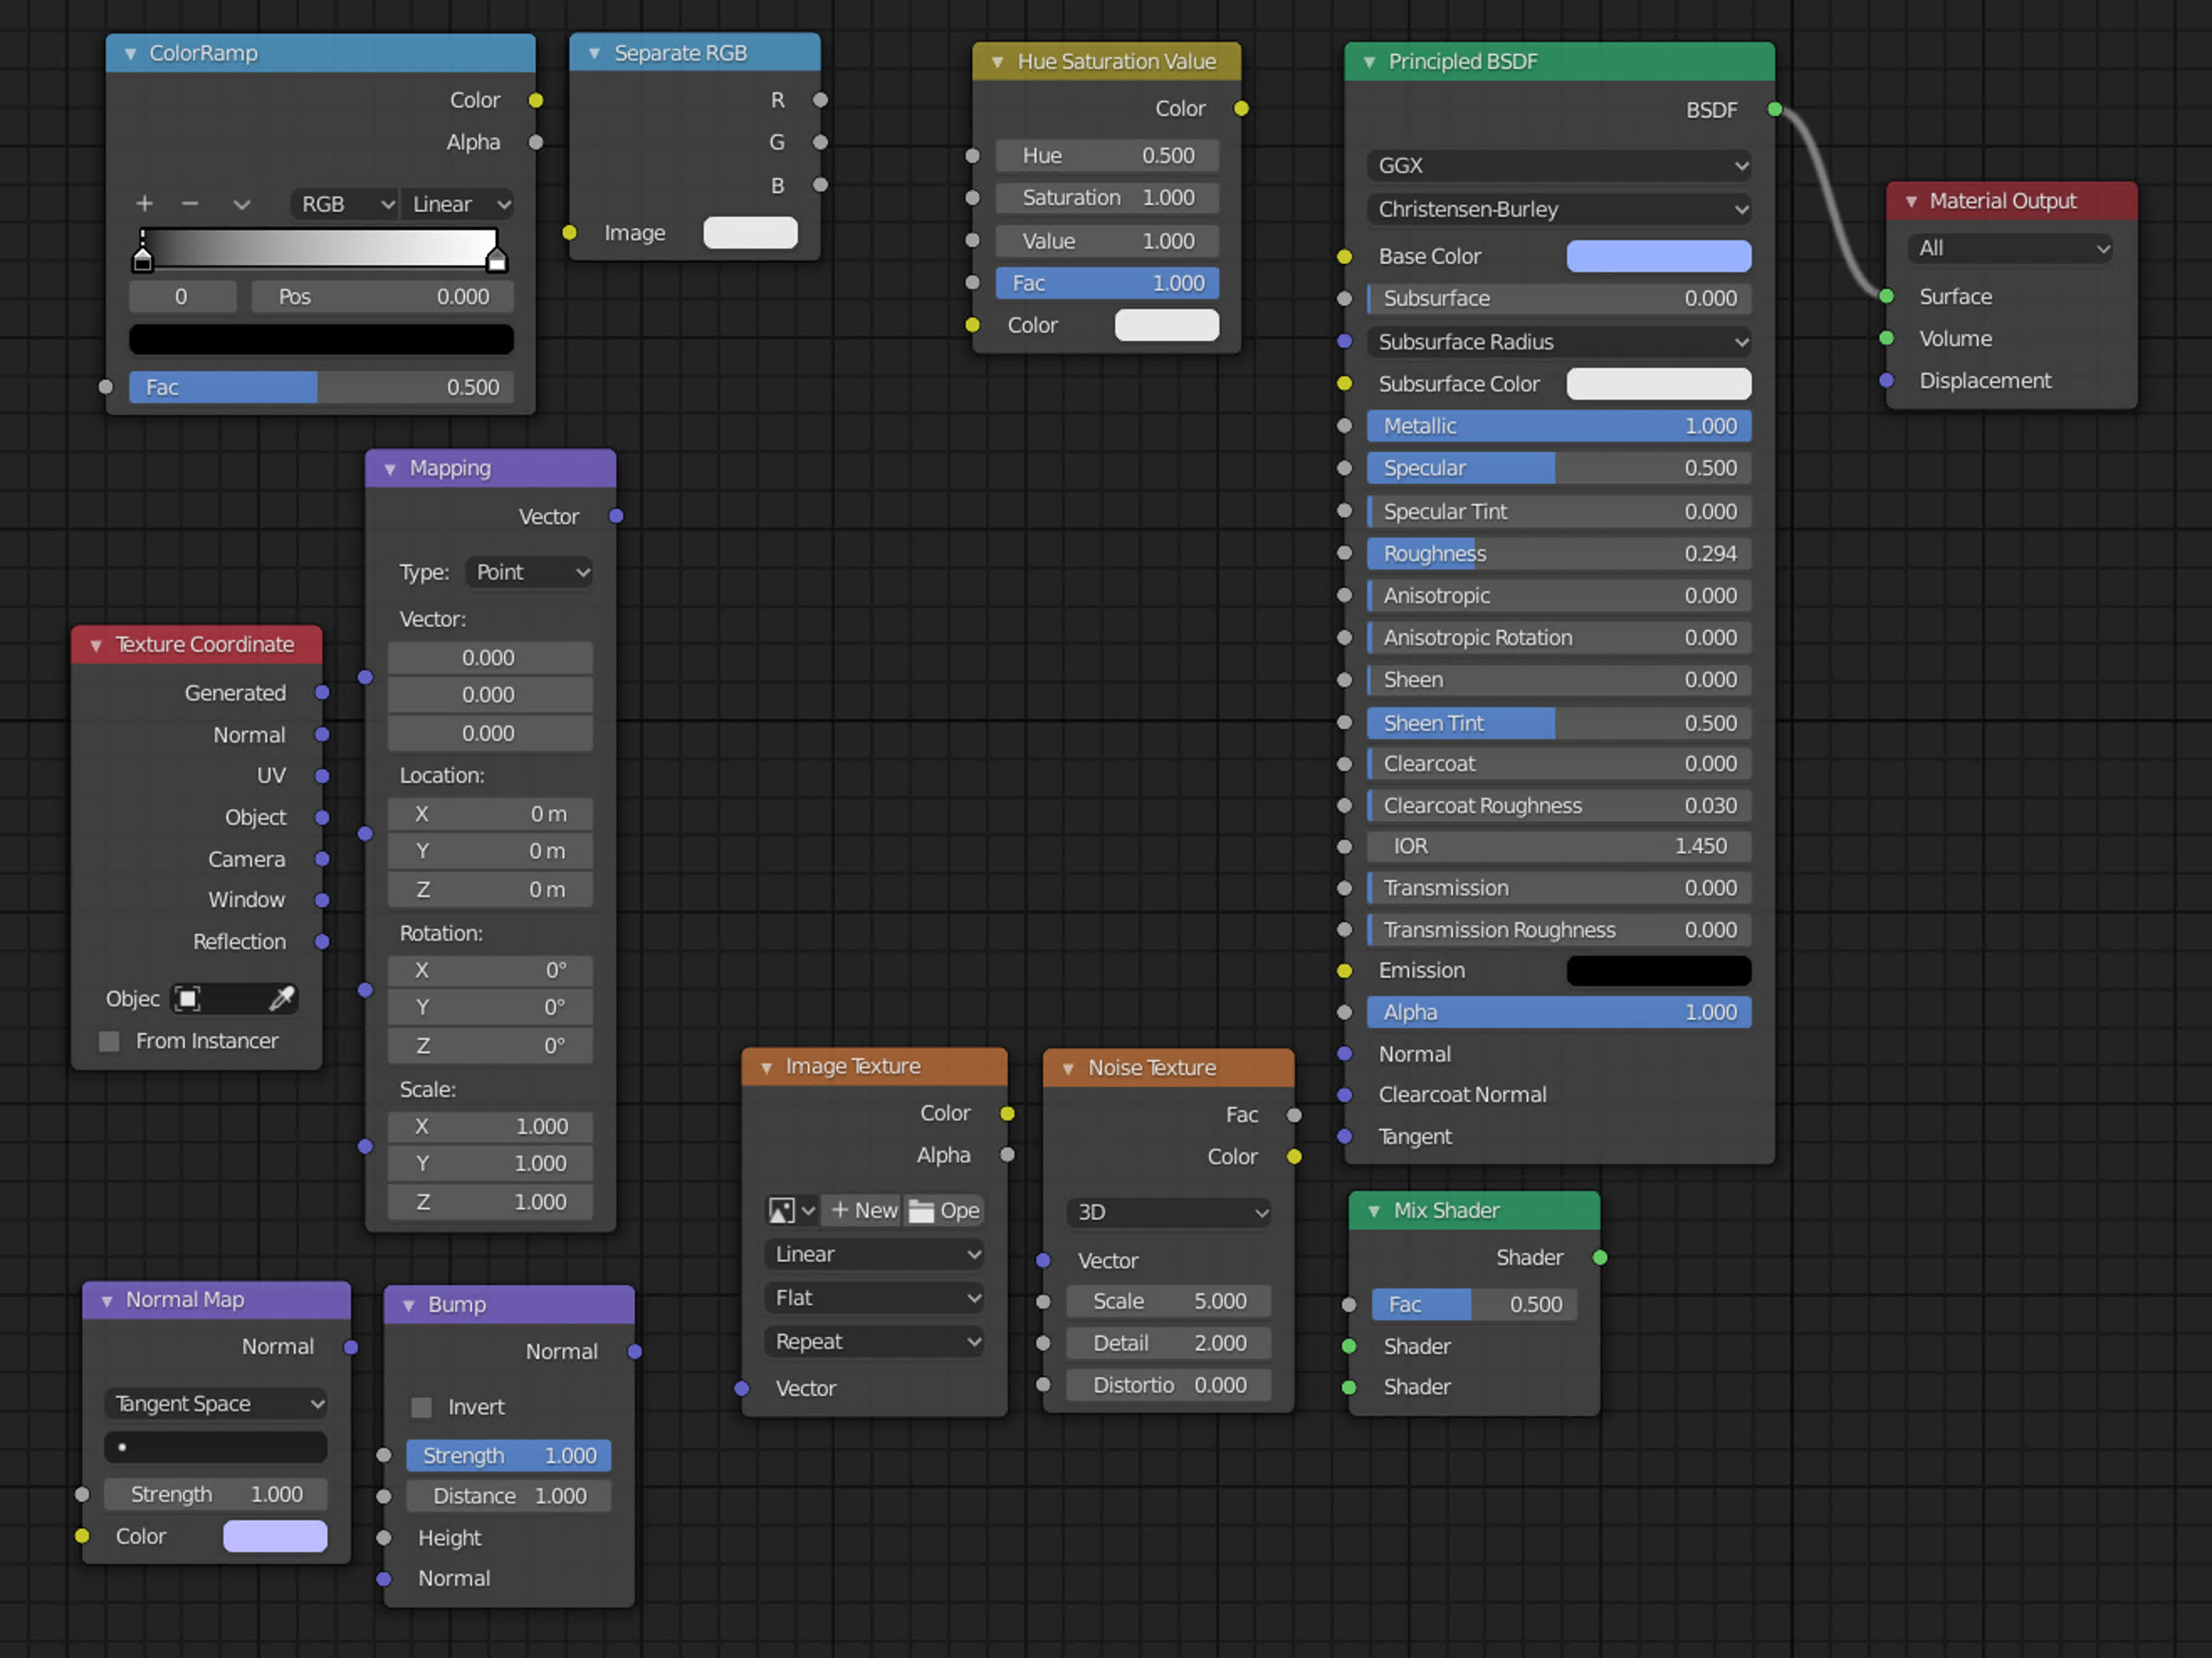Collapse the Mapping node header
2212x1658 pixels.
[389, 468]
